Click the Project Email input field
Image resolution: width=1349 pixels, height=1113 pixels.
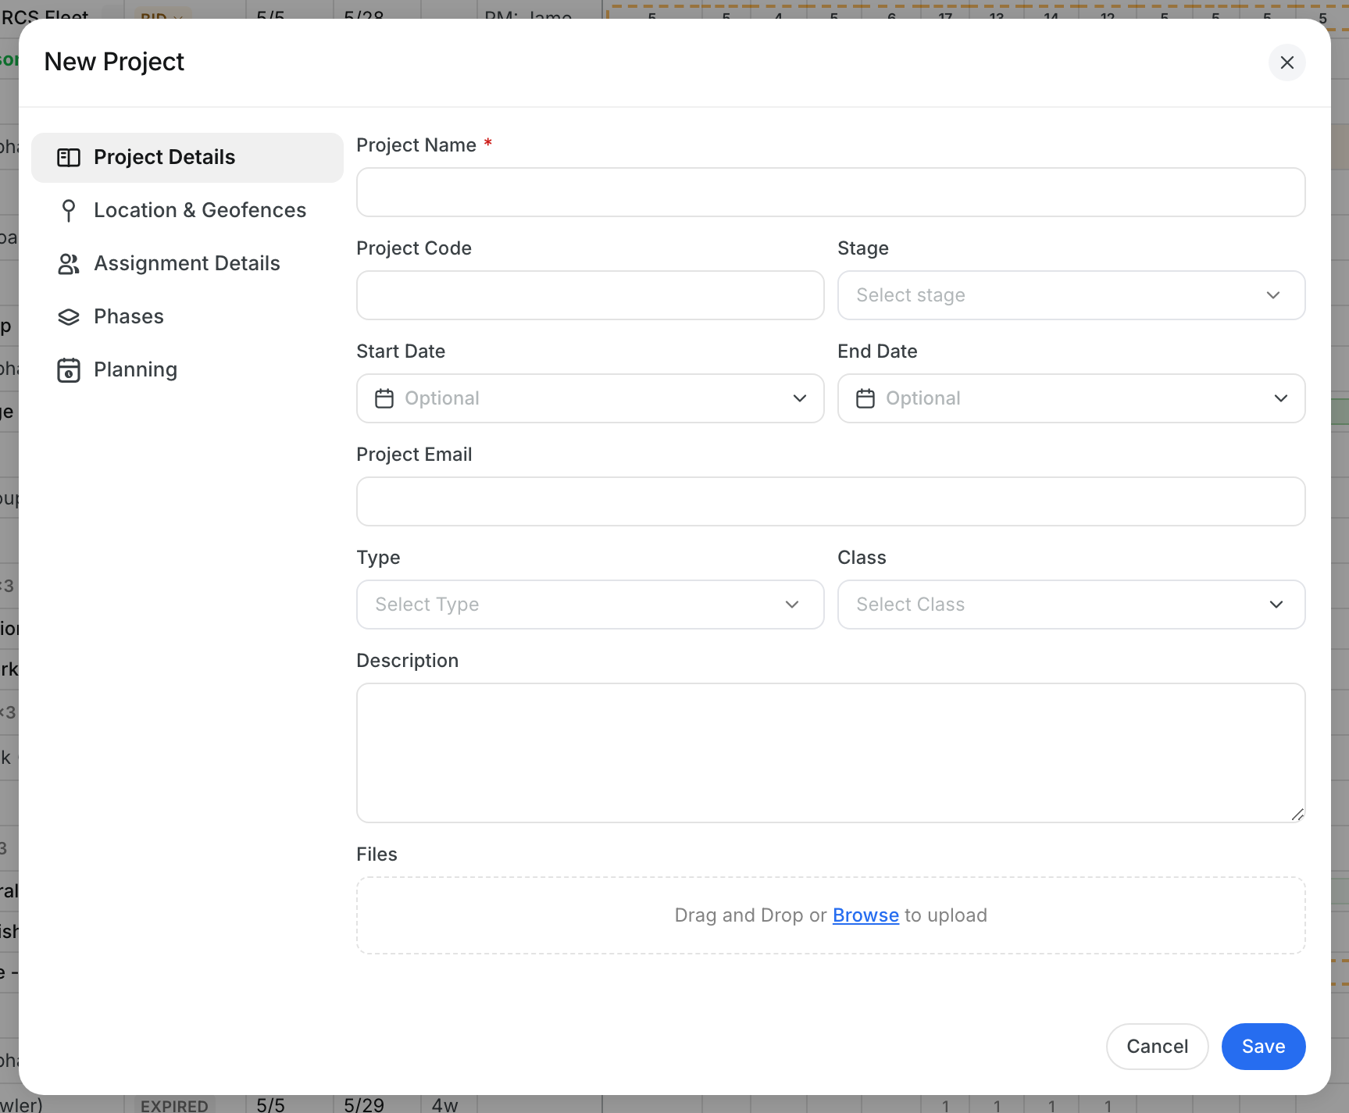pos(830,501)
